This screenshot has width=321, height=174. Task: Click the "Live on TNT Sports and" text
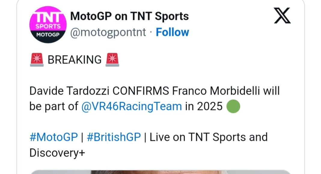208,137
